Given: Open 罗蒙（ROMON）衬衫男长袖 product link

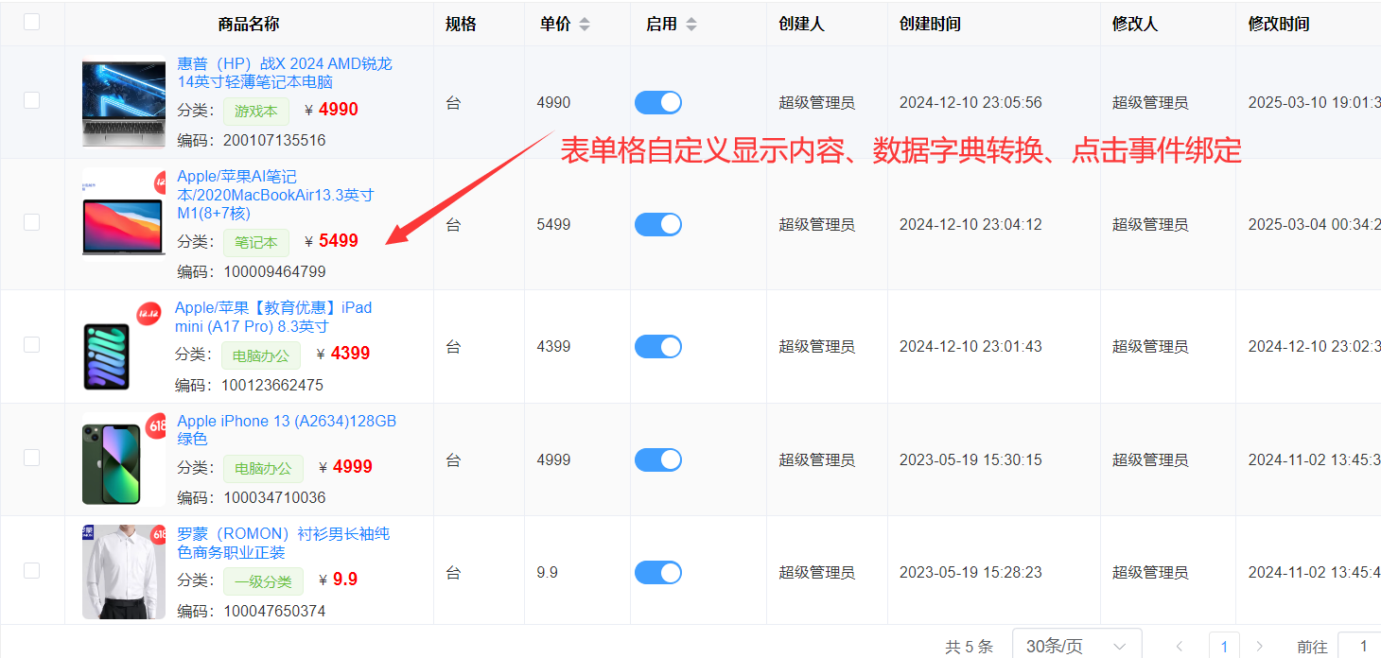Looking at the screenshot, I should point(284,543).
